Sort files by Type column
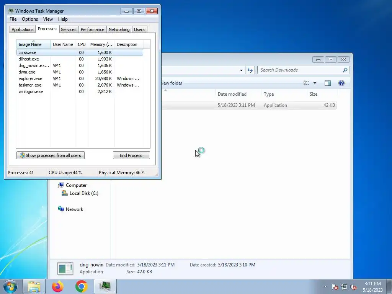This screenshot has height=294, width=392. pos(284,94)
